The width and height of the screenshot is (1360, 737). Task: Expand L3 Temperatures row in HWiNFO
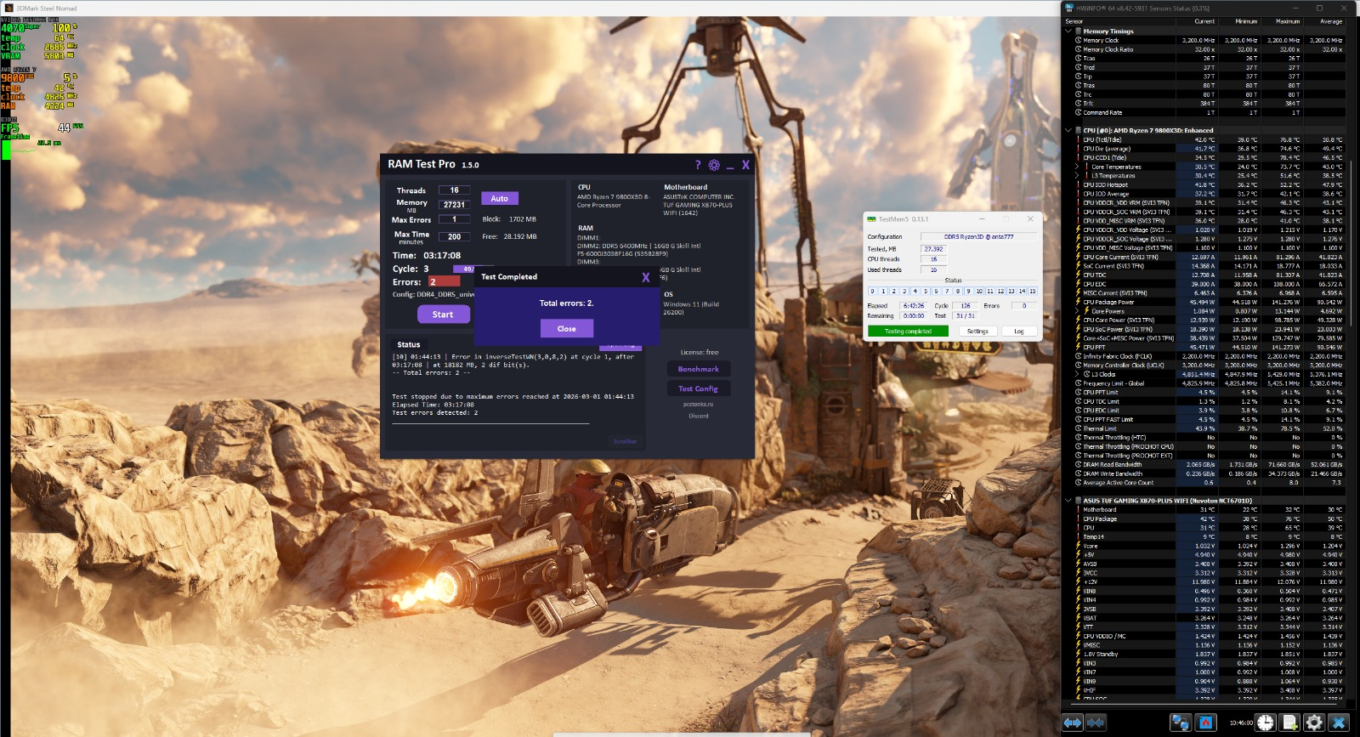coord(1078,176)
